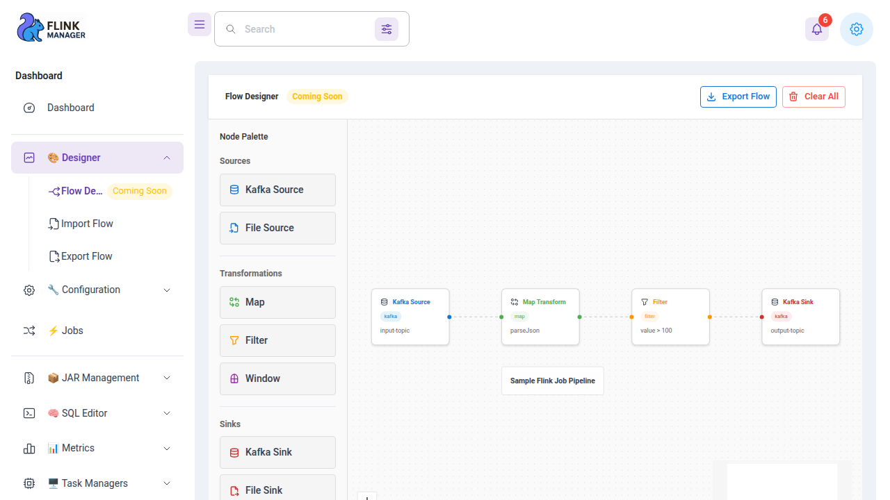890x500 pixels.
Task: Click the File Sink icon in palette
Action: tap(234, 490)
